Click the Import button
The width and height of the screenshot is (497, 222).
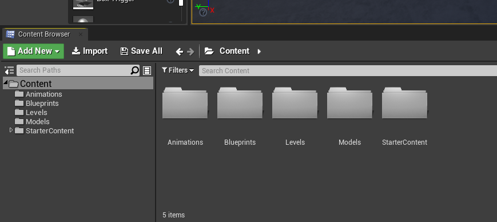(90, 51)
